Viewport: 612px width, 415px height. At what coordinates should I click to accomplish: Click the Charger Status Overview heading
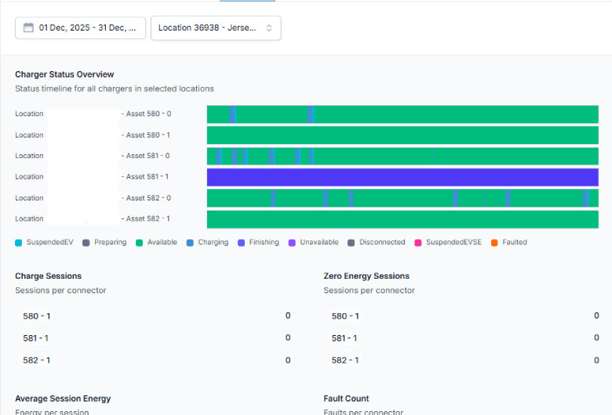[64, 74]
